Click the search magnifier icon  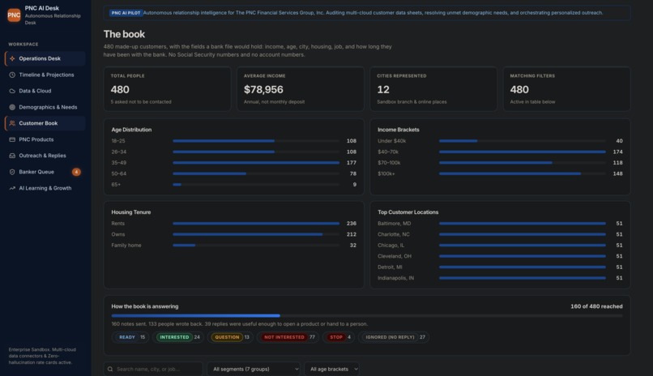[110, 369]
